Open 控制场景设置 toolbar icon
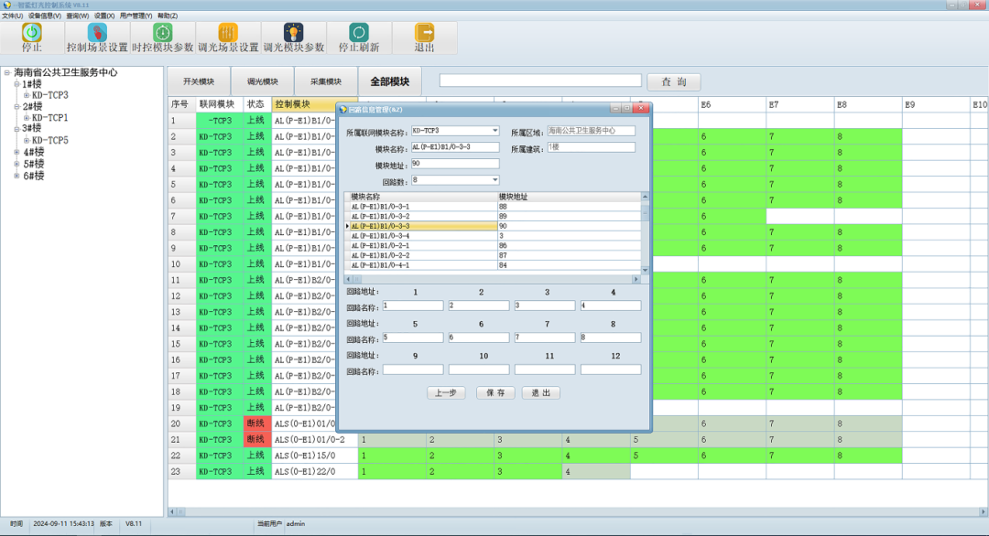This screenshot has height=536, width=989. click(97, 33)
